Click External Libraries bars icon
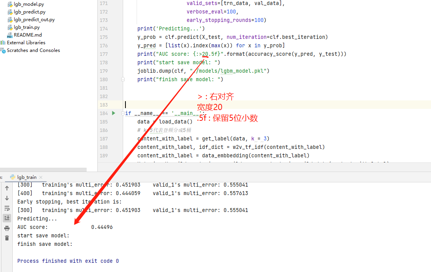The width and height of the screenshot is (431, 272). pyautogui.click(x=3, y=43)
